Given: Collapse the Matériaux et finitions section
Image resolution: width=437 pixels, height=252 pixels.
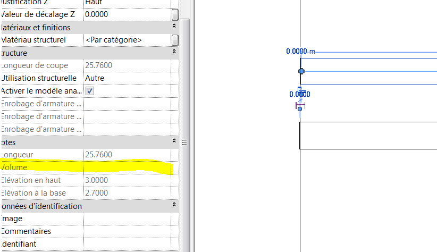Looking at the screenshot, I should coord(174,27).
